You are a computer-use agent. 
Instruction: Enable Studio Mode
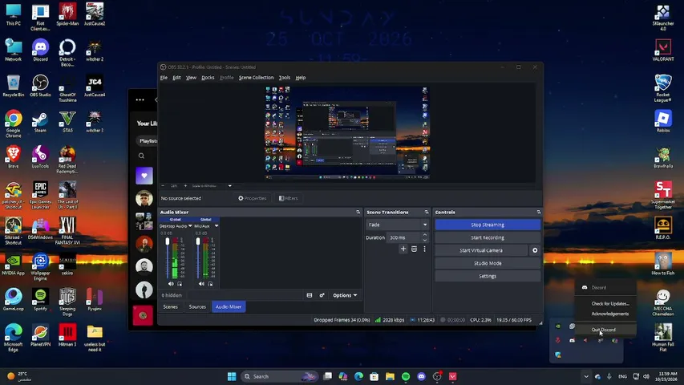point(488,263)
